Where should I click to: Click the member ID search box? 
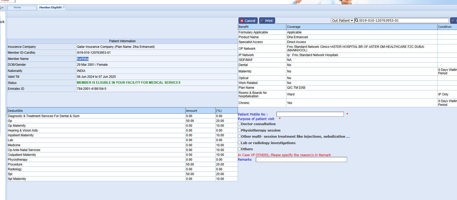pos(403,21)
